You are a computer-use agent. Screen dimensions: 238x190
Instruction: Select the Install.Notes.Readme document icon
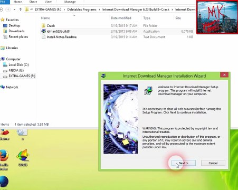(43, 37)
